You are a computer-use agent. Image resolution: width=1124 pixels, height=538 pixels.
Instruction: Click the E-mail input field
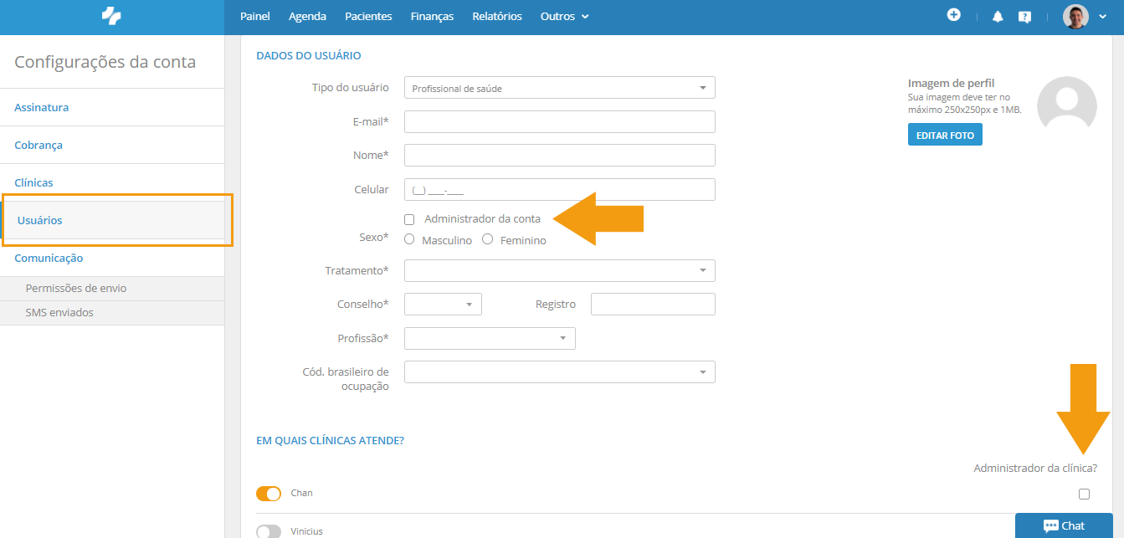tap(559, 121)
